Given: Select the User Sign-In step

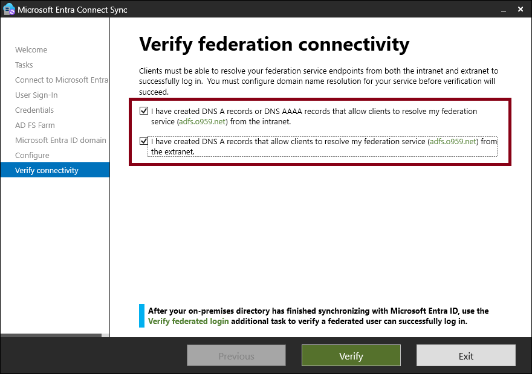Looking at the screenshot, I should click(x=36, y=95).
